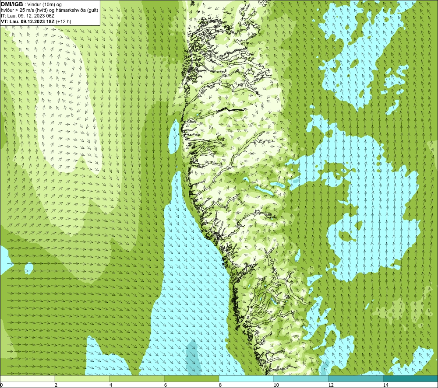The image size is (438, 388).
Task: Click the dark green 6–8 m/s scale segment
Action: [x=191, y=378]
